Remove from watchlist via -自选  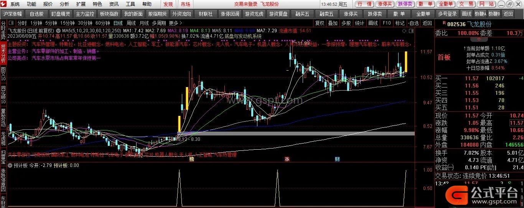[x=413, y=23]
